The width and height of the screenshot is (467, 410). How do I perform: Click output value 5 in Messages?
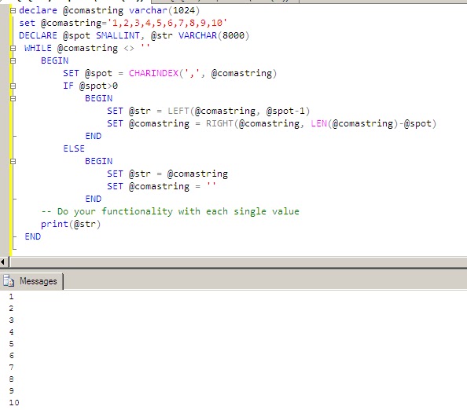[11, 344]
